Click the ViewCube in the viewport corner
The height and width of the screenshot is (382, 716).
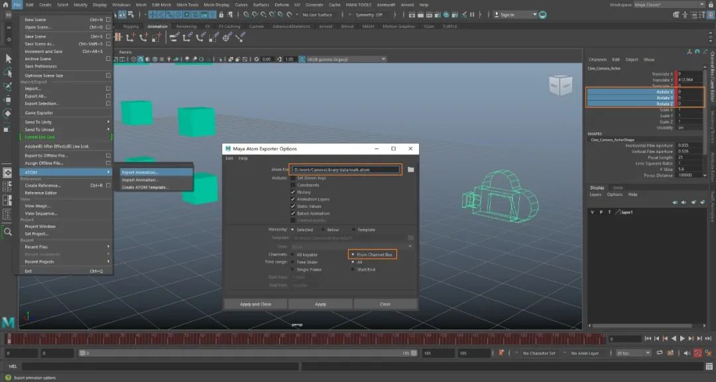point(560,85)
